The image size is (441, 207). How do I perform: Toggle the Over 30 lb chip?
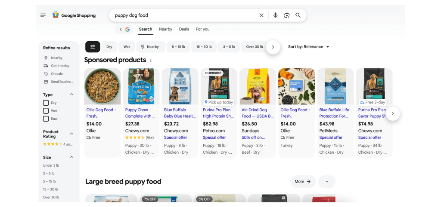[254, 47]
